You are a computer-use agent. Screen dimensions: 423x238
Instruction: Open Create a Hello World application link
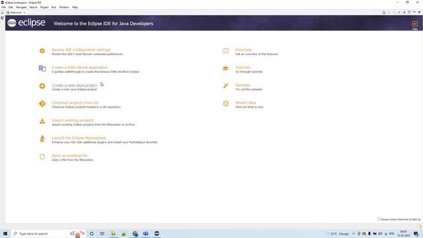coord(79,67)
